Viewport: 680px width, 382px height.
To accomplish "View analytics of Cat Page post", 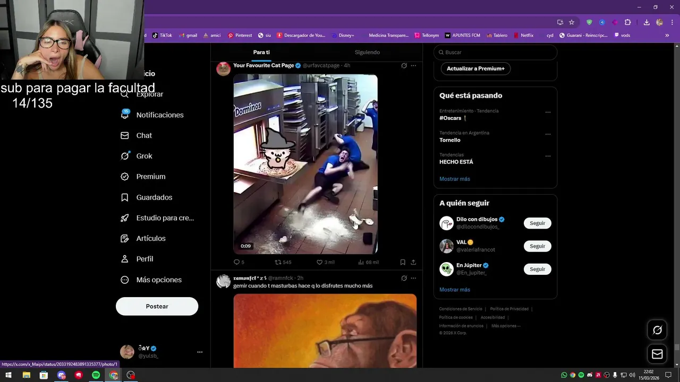I will (x=368, y=262).
